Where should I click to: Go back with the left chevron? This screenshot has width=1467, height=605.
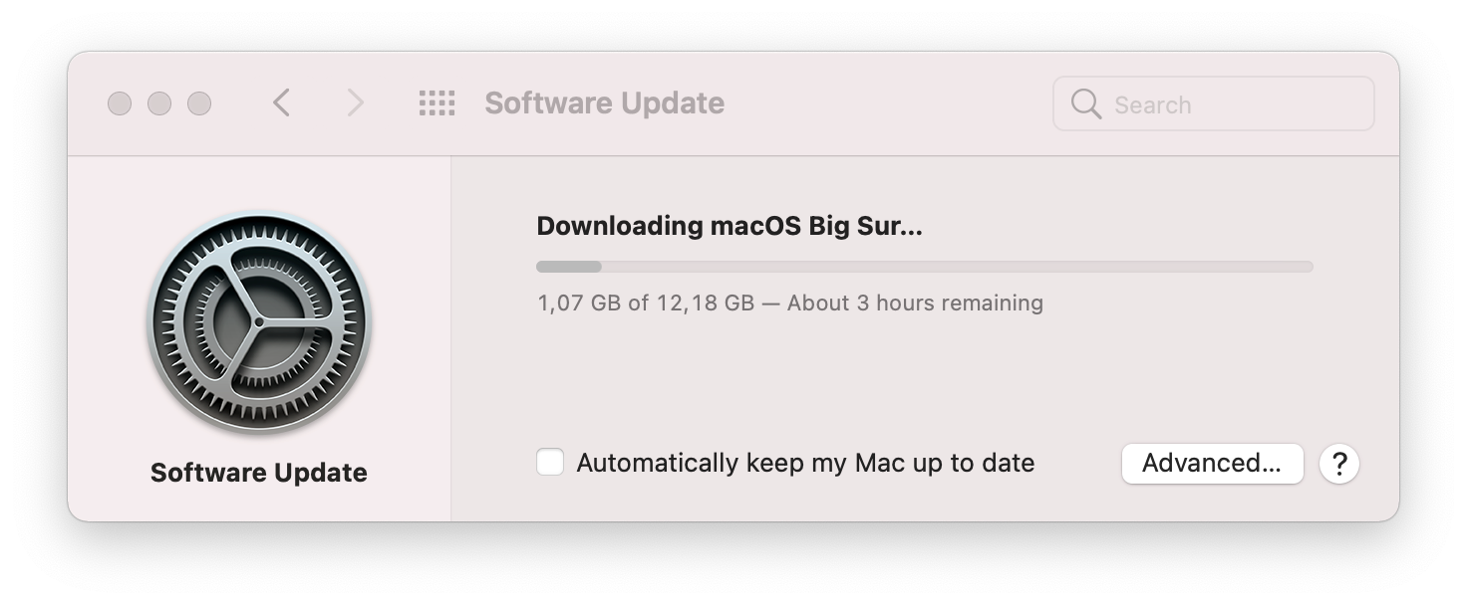(x=282, y=102)
